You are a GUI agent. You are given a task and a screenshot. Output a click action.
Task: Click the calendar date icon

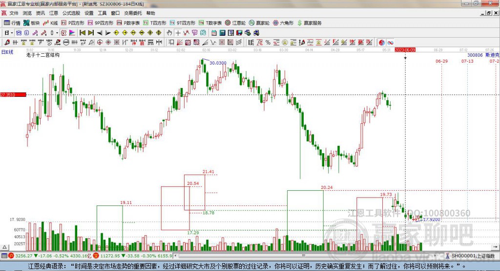tap(214, 33)
